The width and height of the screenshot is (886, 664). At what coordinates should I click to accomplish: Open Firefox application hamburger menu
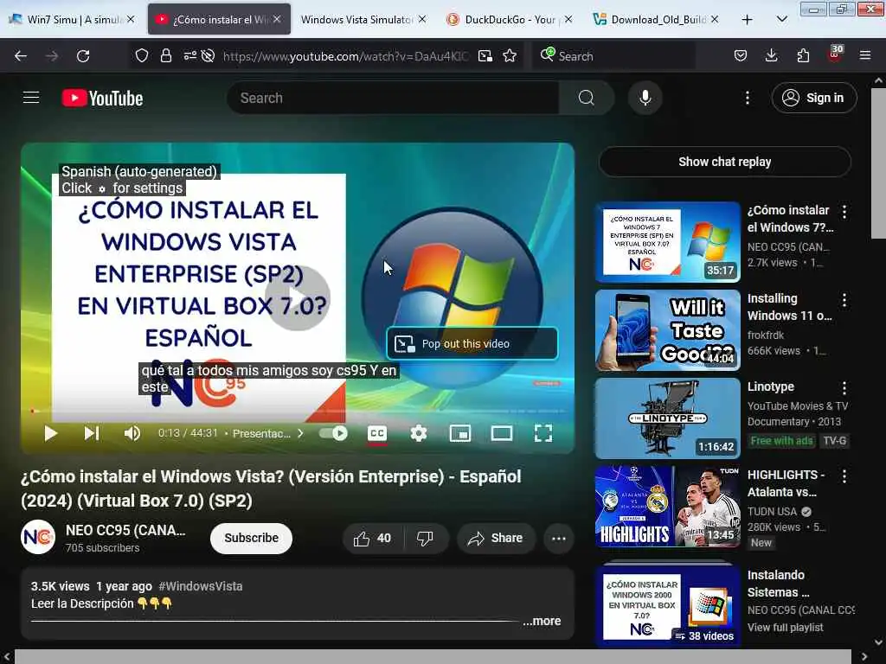click(865, 55)
